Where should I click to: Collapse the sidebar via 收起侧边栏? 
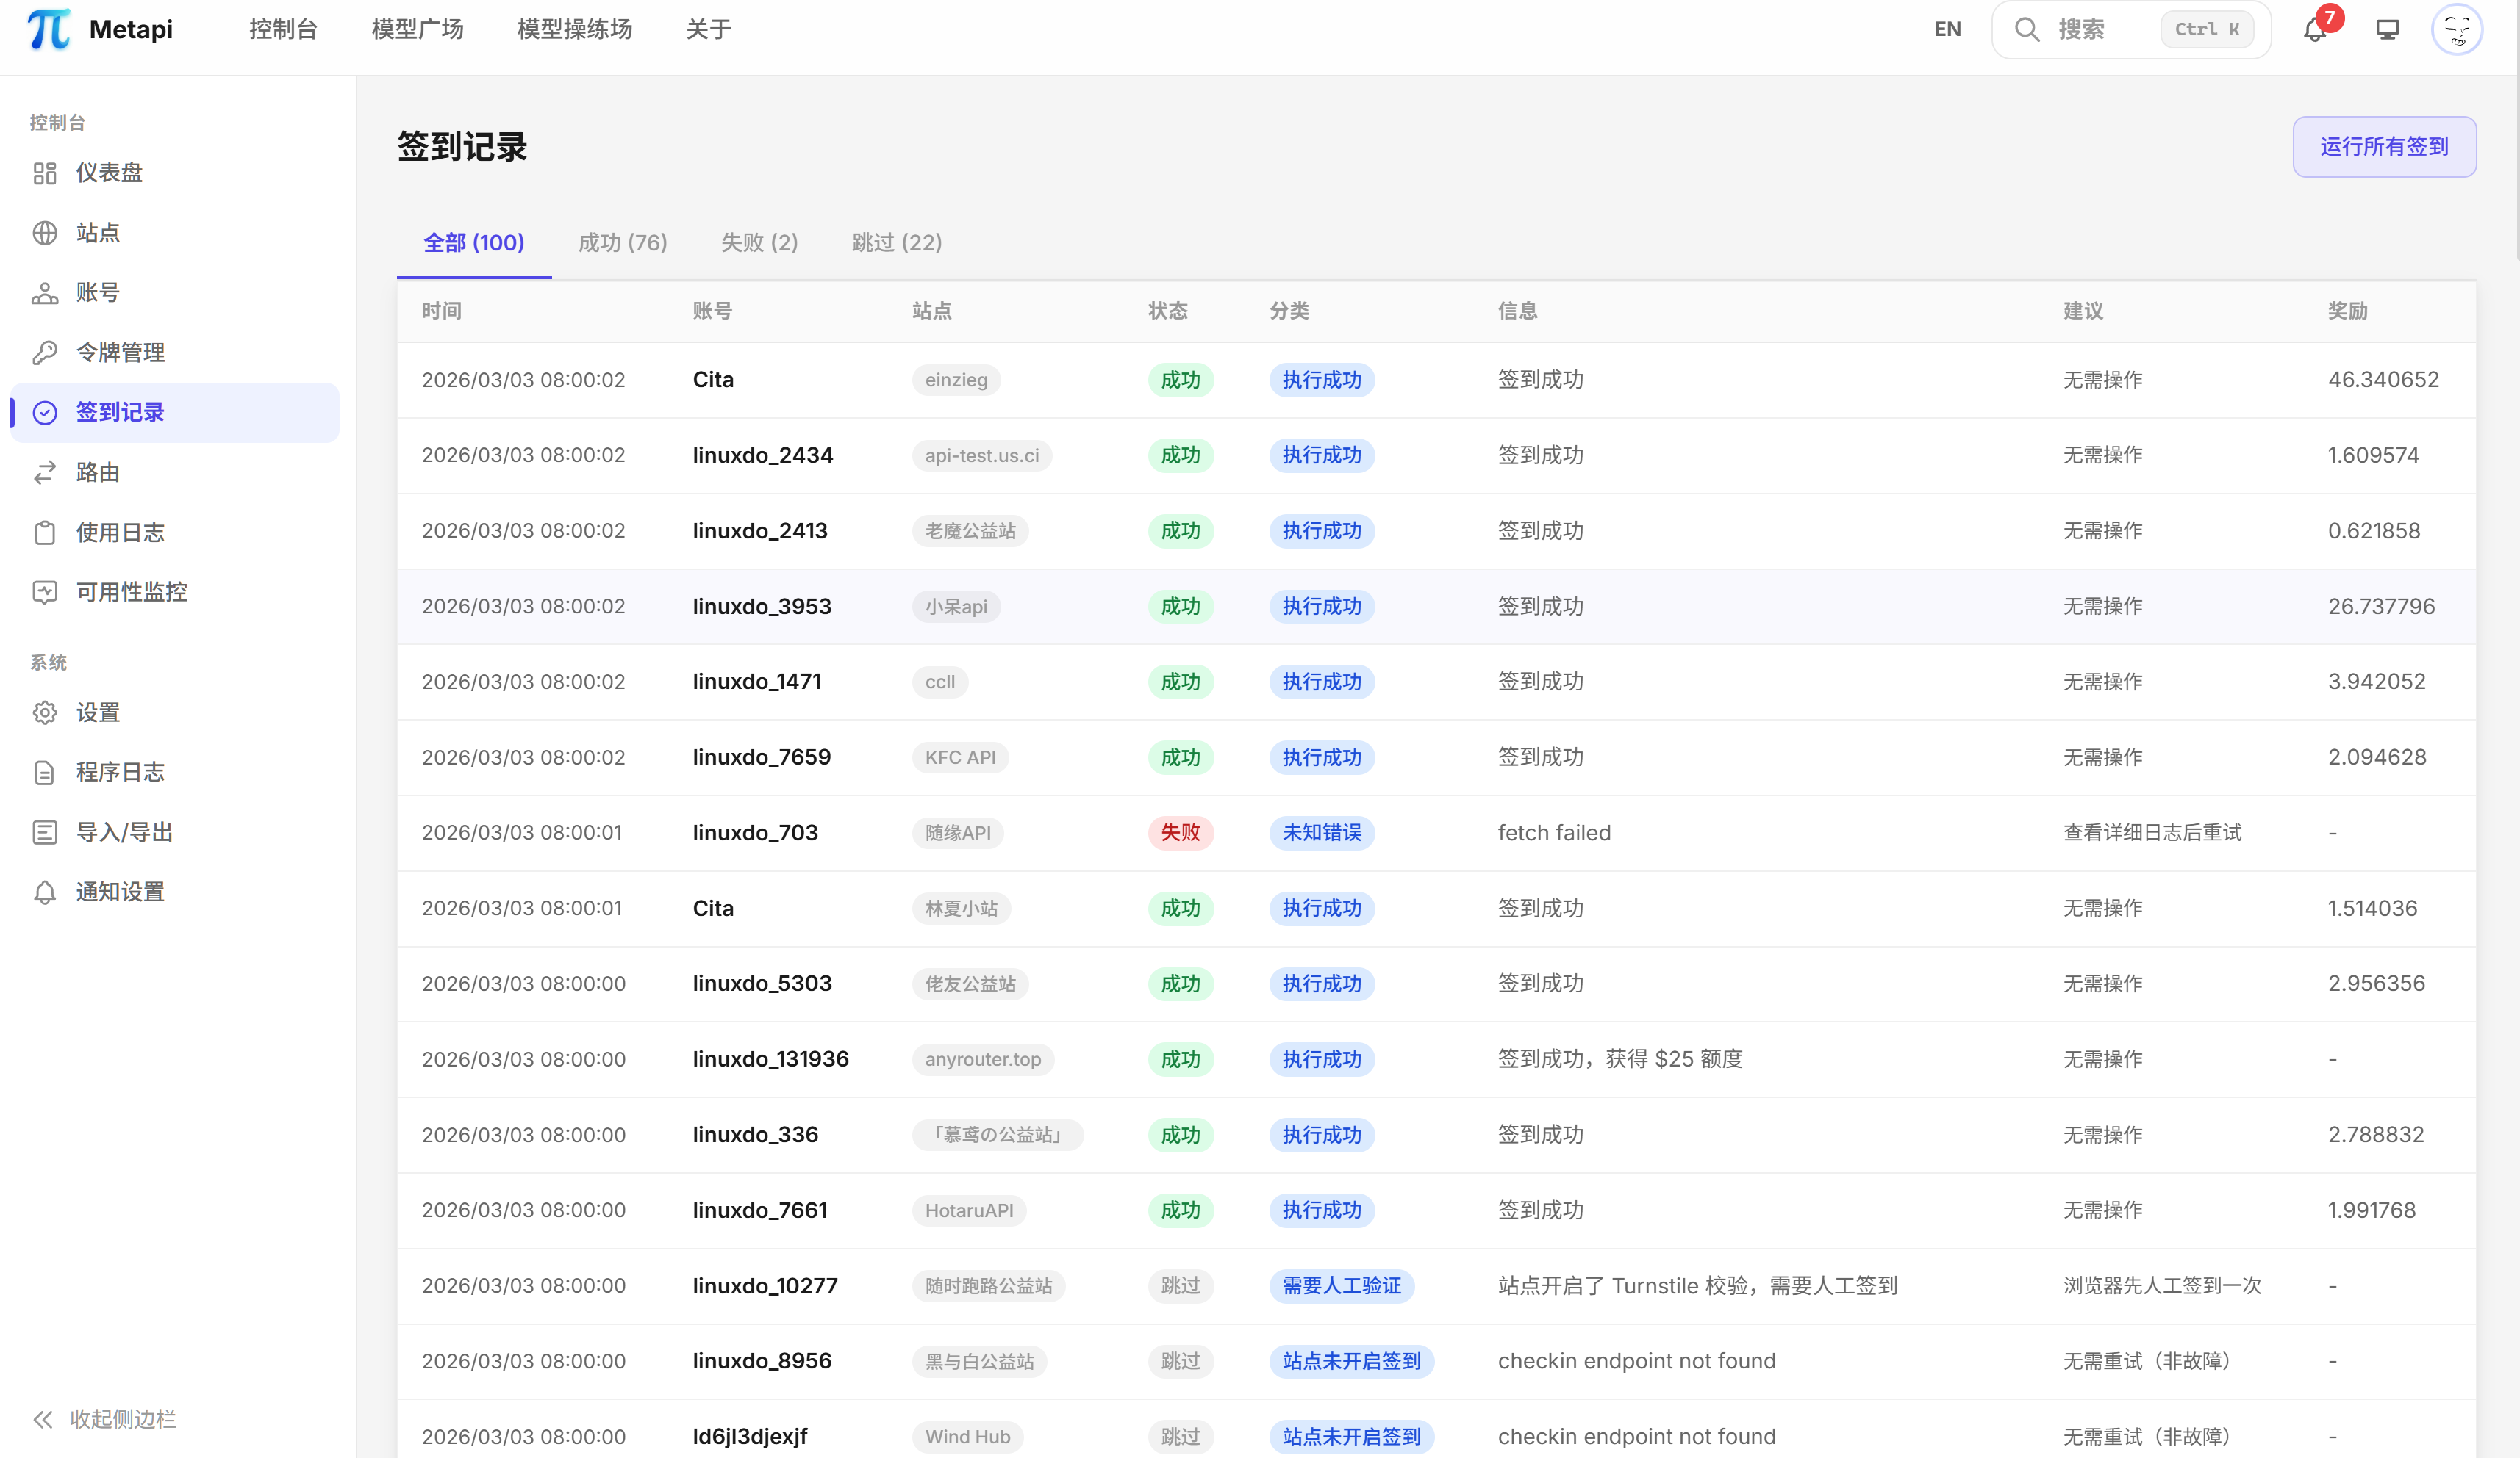104,1419
